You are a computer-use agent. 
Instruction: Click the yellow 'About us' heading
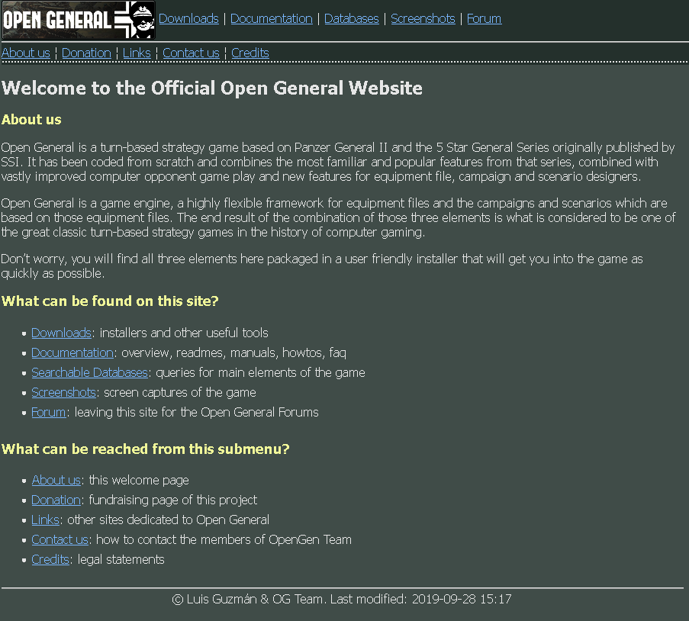(x=31, y=120)
